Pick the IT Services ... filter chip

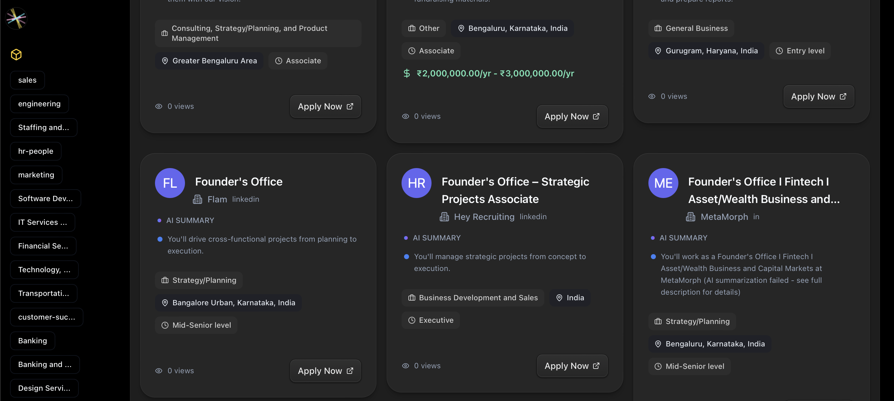tap(43, 222)
